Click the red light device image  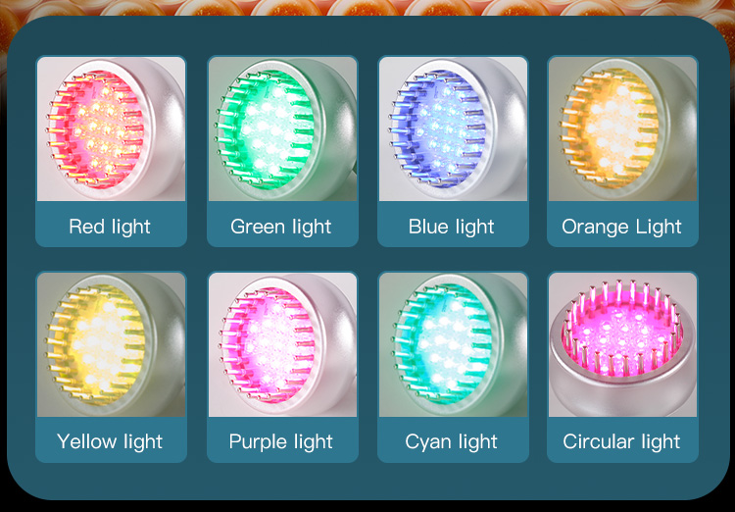tap(111, 129)
